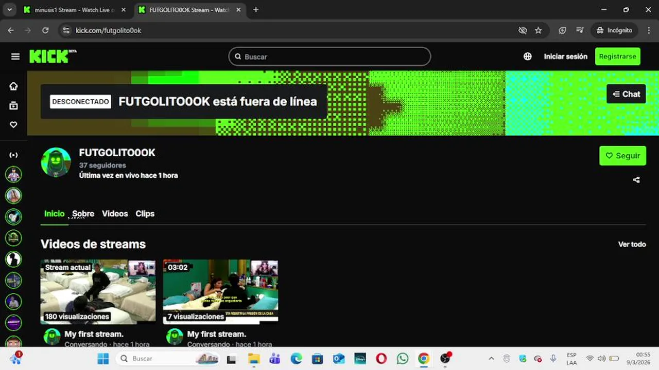Select the Inicio tab
The height and width of the screenshot is (370, 659).
pos(54,214)
